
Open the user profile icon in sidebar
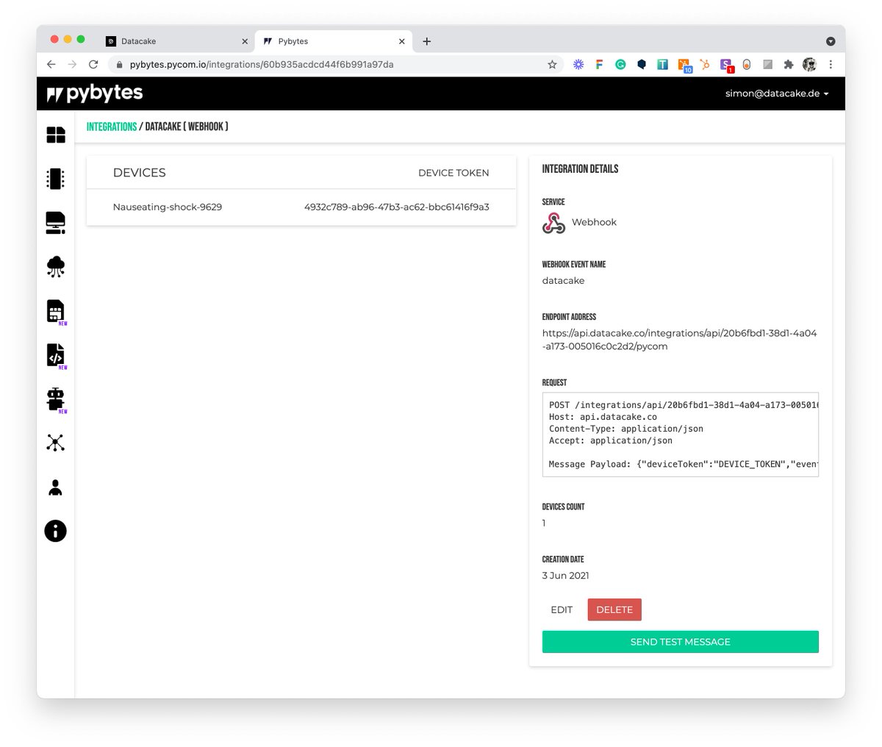pyautogui.click(x=56, y=487)
